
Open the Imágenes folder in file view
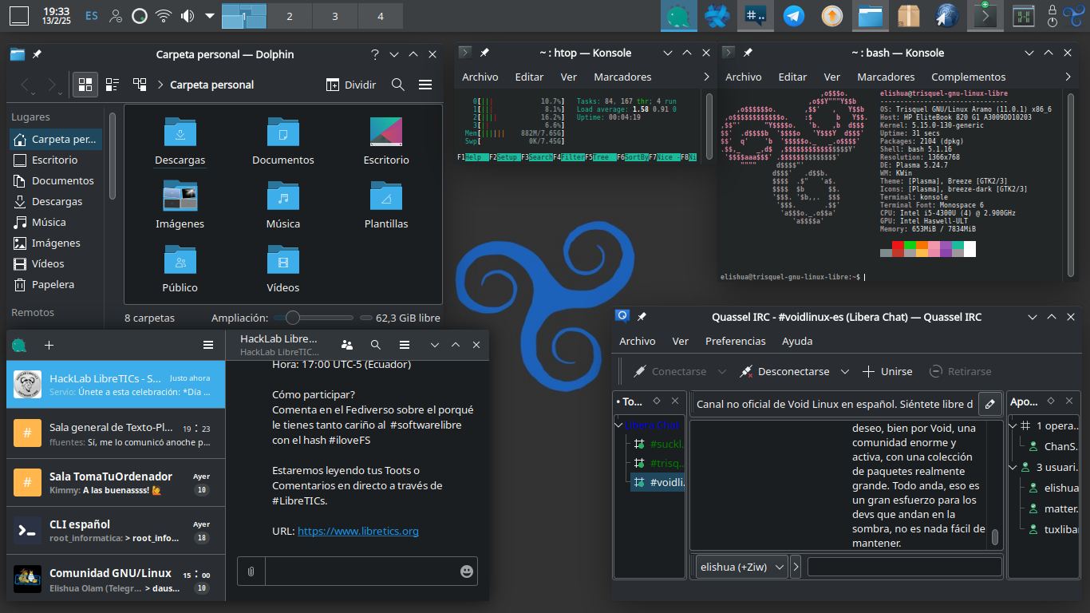pos(180,205)
